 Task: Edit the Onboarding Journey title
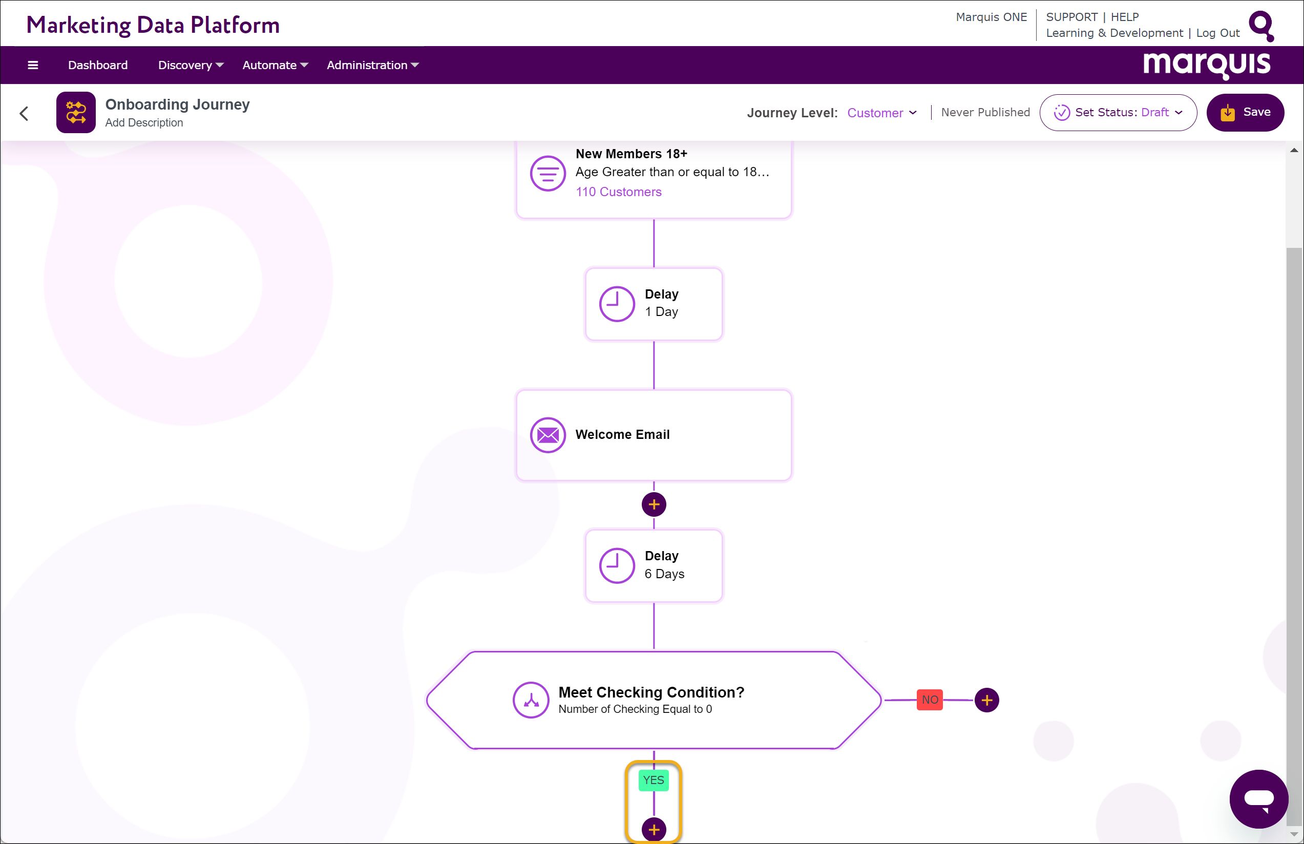(178, 104)
